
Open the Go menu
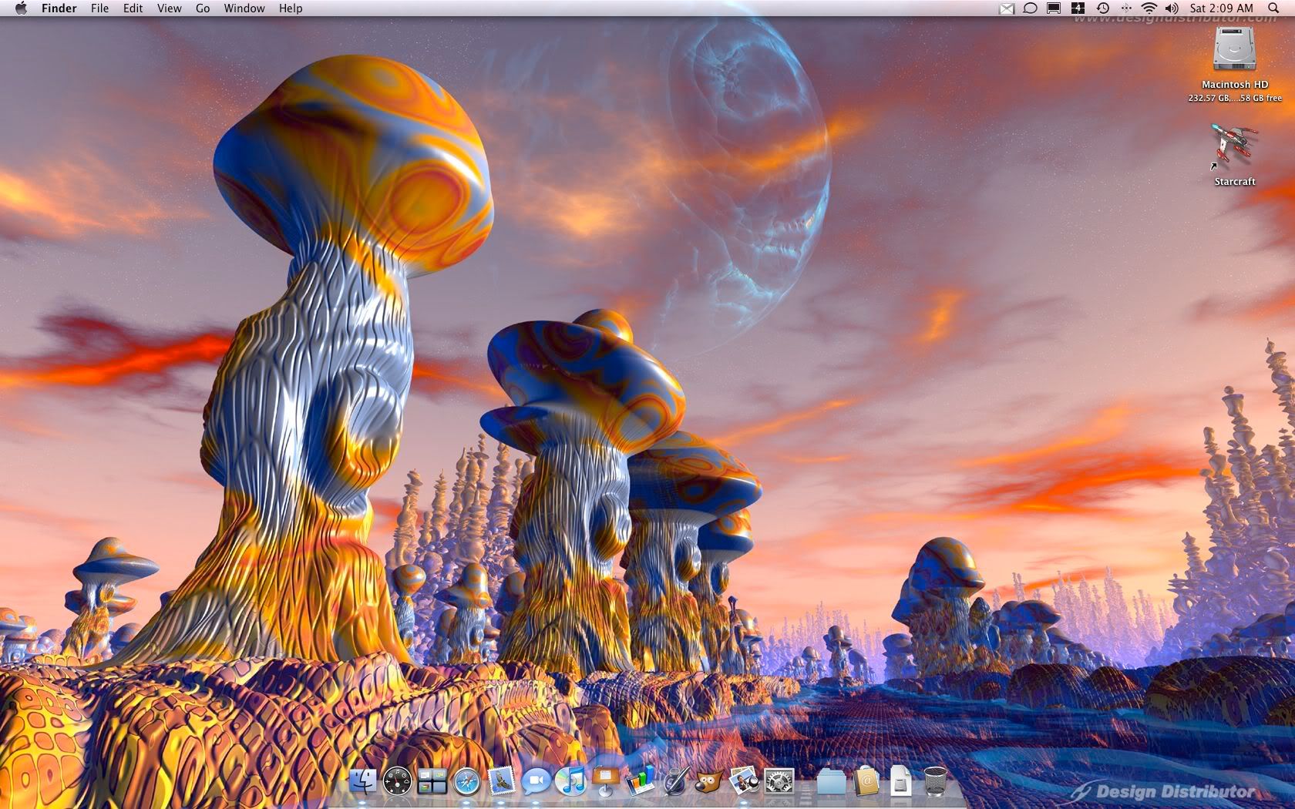(203, 8)
